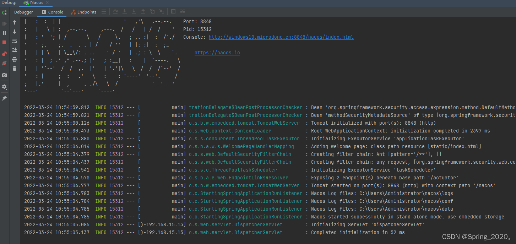
Task: Open Layout Settings from rightmost toolbar icon
Action: [182, 11]
